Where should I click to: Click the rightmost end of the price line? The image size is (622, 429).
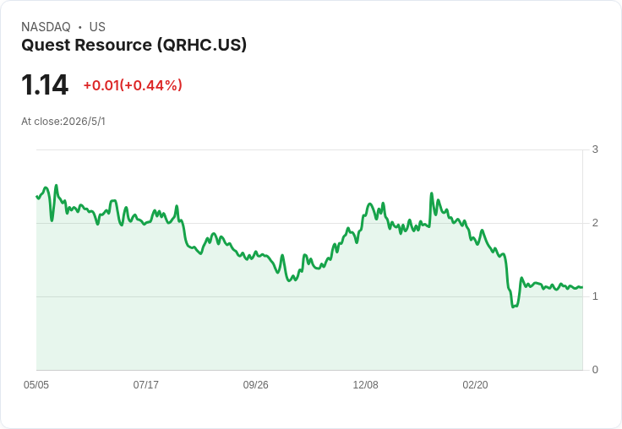click(581, 287)
